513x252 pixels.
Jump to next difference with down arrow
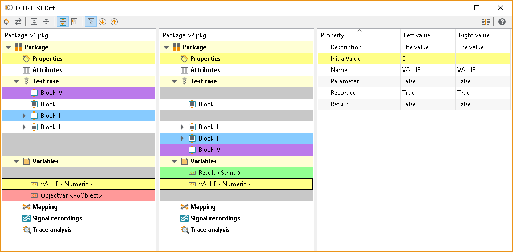click(x=102, y=22)
